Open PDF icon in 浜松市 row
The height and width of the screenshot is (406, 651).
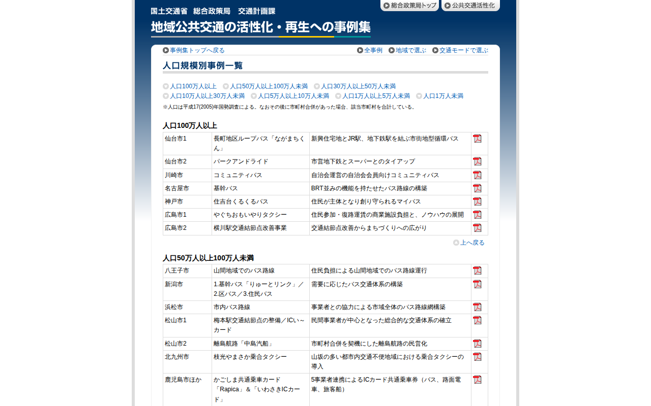click(x=477, y=307)
